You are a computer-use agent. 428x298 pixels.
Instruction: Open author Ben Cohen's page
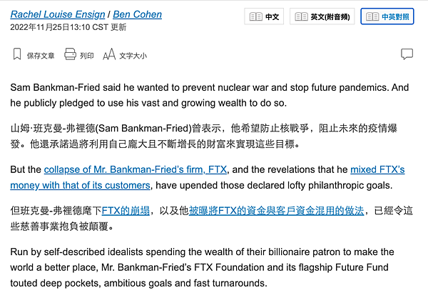point(136,14)
